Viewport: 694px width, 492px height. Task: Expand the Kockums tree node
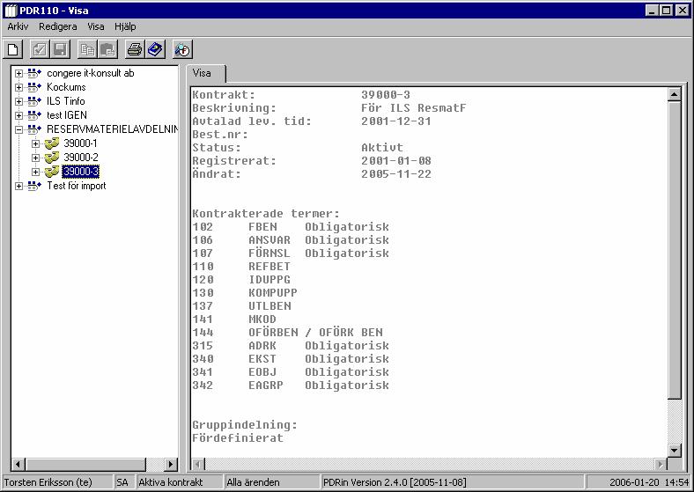pyautogui.click(x=18, y=88)
